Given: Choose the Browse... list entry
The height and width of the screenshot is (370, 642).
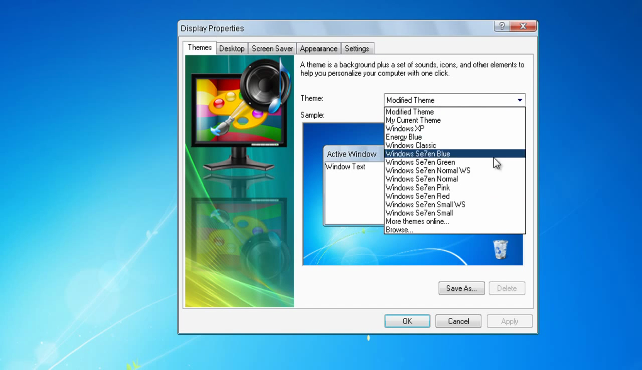Looking at the screenshot, I should point(454,230).
